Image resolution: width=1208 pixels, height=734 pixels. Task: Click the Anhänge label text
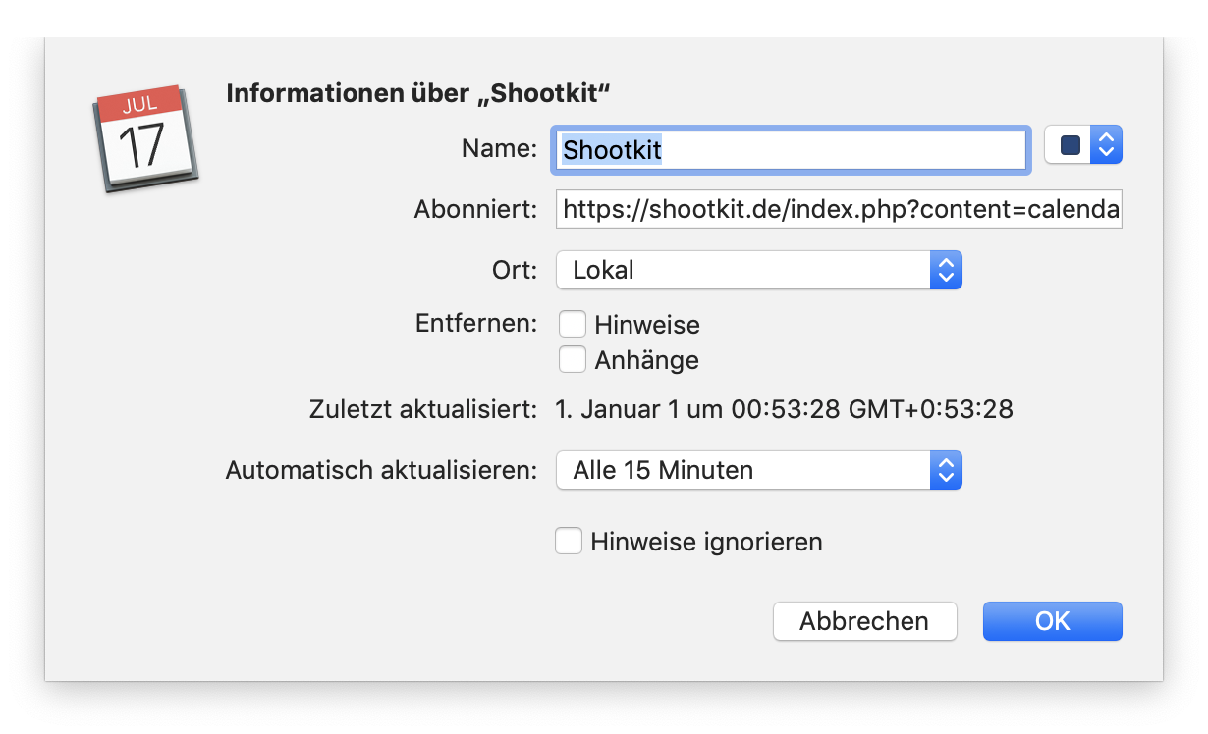[646, 359]
